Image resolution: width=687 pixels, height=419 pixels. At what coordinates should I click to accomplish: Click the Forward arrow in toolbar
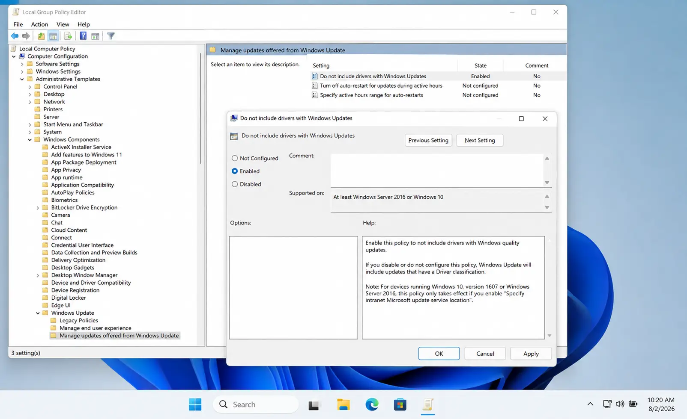click(x=26, y=36)
